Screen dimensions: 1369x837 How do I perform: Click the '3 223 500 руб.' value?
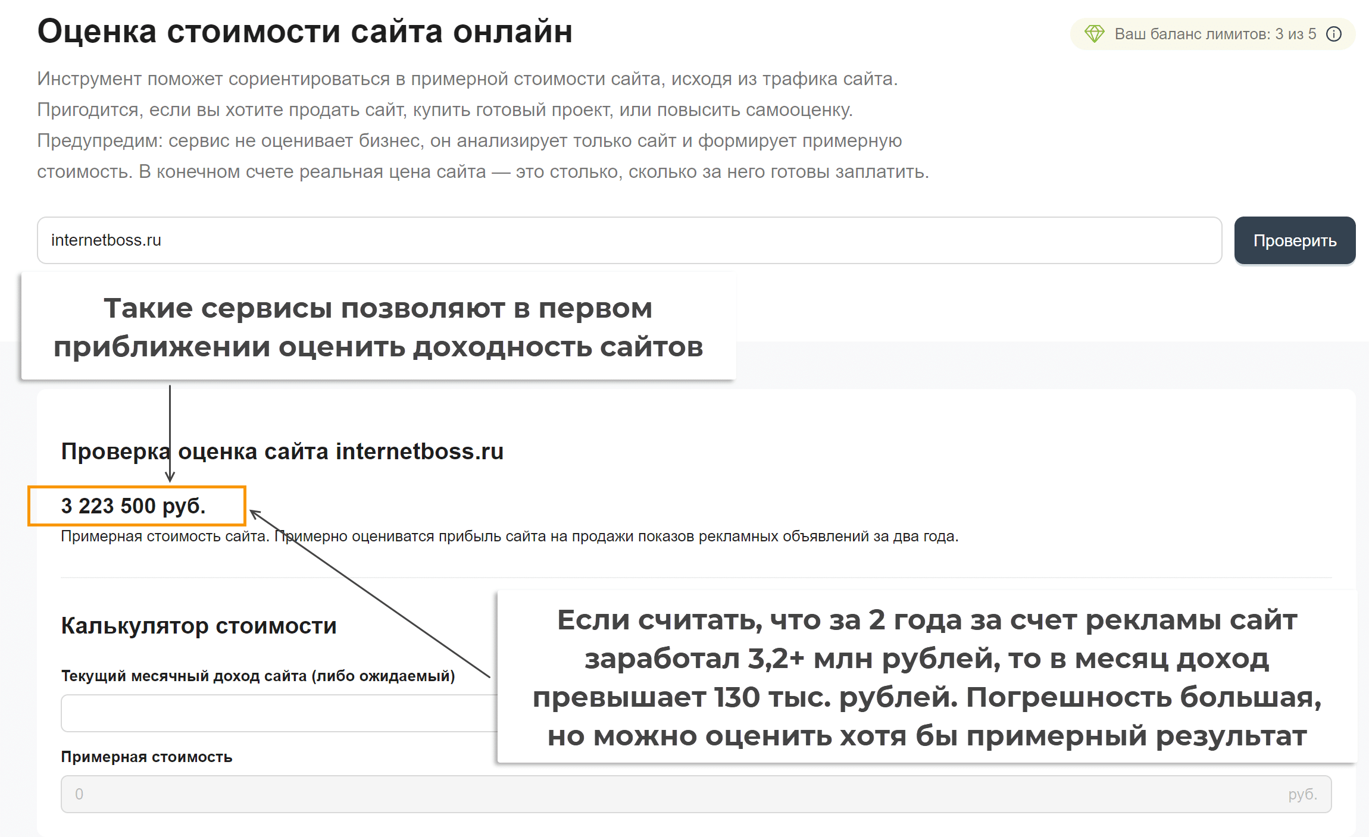pyautogui.click(x=133, y=506)
